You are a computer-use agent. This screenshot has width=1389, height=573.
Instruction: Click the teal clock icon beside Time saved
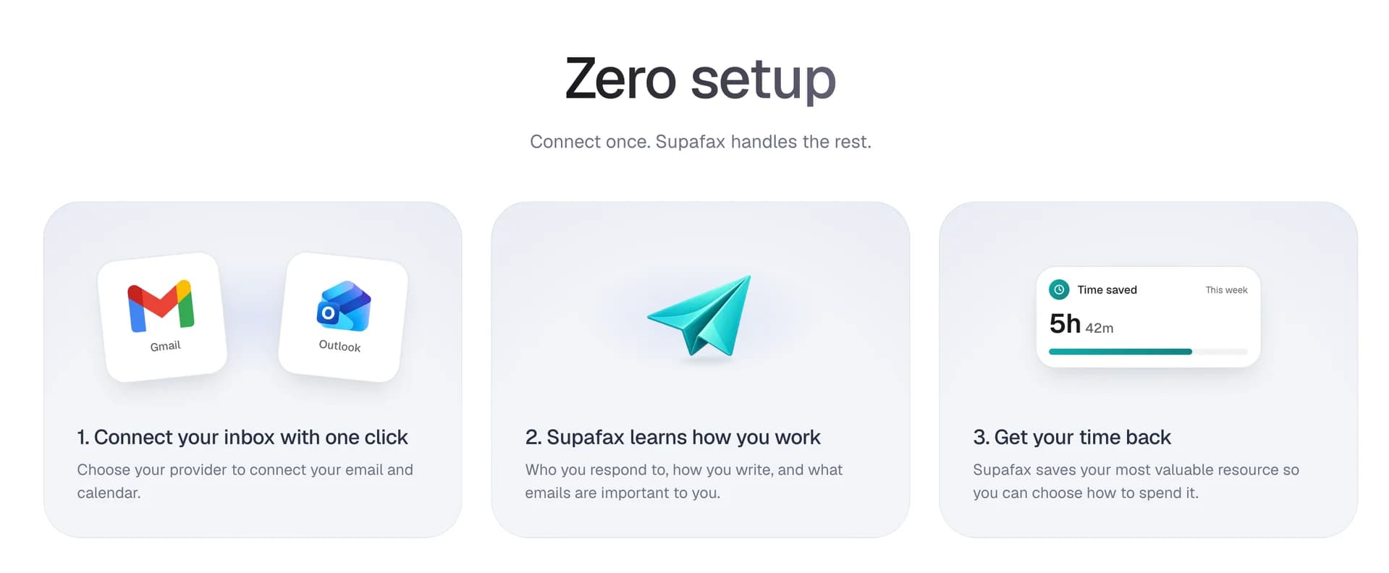pos(1059,289)
